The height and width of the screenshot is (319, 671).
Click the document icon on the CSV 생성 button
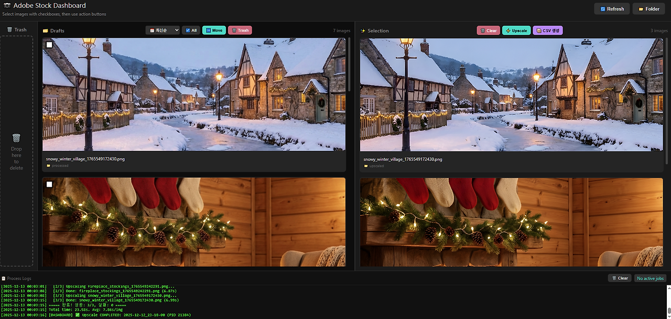[539, 30]
